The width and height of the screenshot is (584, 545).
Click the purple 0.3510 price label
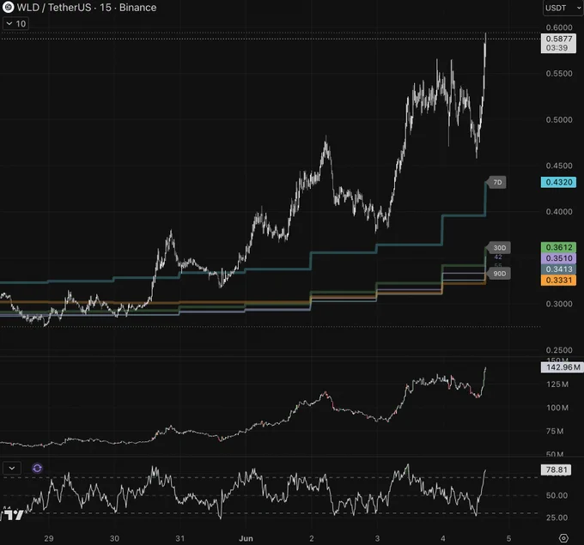click(558, 258)
